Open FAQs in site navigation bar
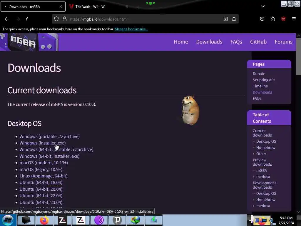 236,42
